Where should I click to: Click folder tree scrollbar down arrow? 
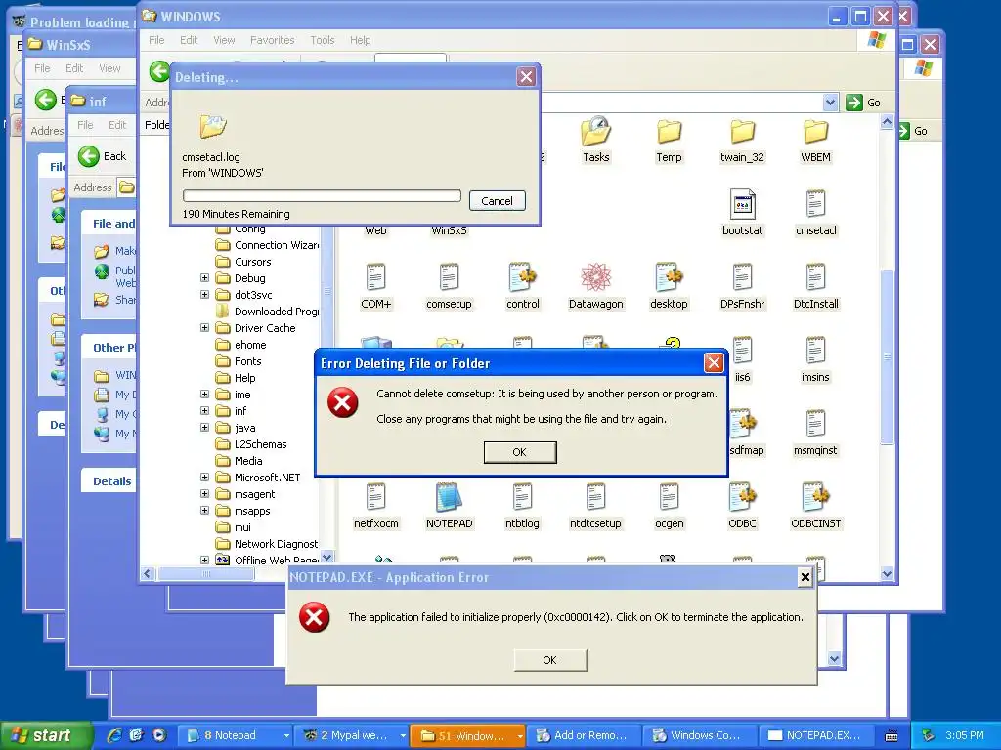[326, 558]
